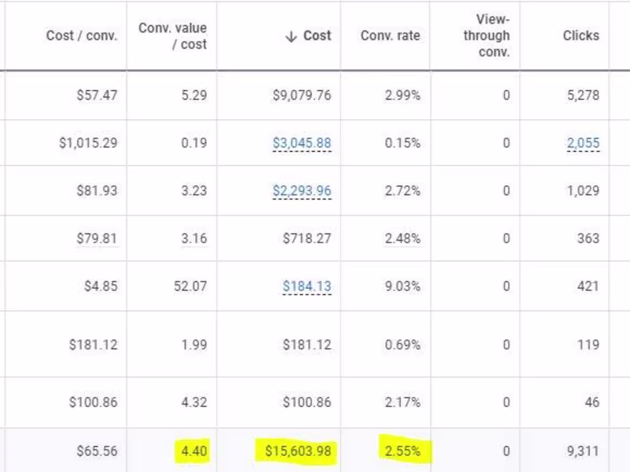Click the descending sort arrow beside Cost
The height and width of the screenshot is (472, 630).
pos(291,36)
